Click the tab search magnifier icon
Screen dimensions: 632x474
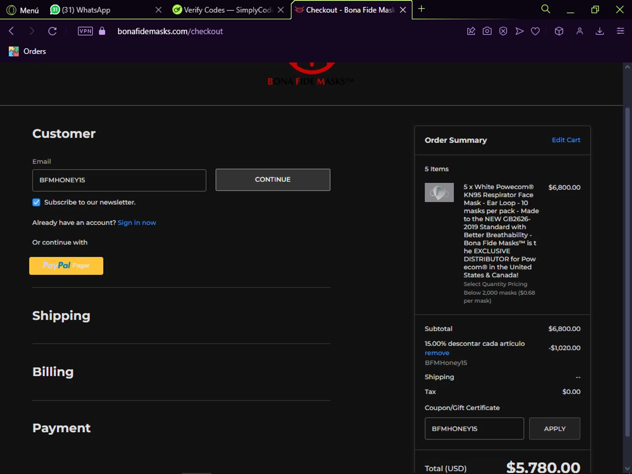(x=546, y=9)
